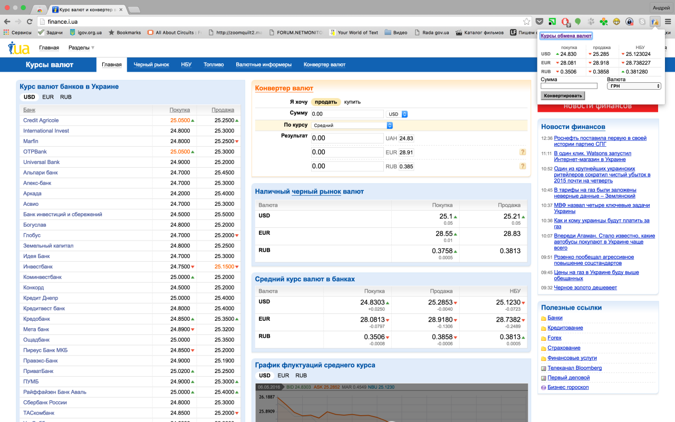Expand the Разделы menu
Screen dimensions: 675x422
pos(81,47)
